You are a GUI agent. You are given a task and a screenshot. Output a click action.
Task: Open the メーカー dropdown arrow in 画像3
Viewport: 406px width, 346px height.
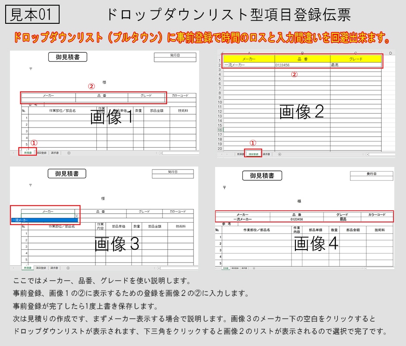pos(76,216)
